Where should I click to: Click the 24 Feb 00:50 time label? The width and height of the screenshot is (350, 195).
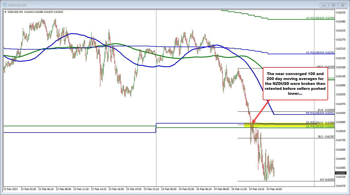(169, 189)
